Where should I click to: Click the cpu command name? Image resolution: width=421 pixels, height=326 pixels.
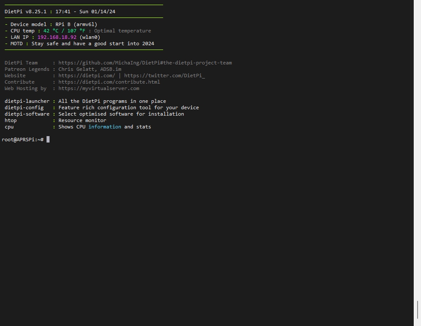click(9, 127)
